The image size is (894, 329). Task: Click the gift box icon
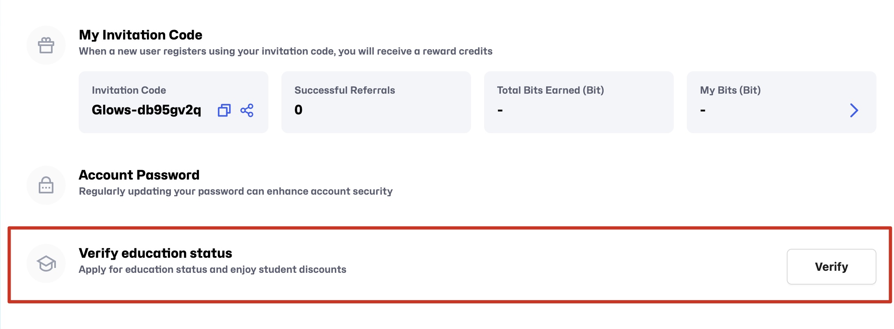[x=46, y=45]
